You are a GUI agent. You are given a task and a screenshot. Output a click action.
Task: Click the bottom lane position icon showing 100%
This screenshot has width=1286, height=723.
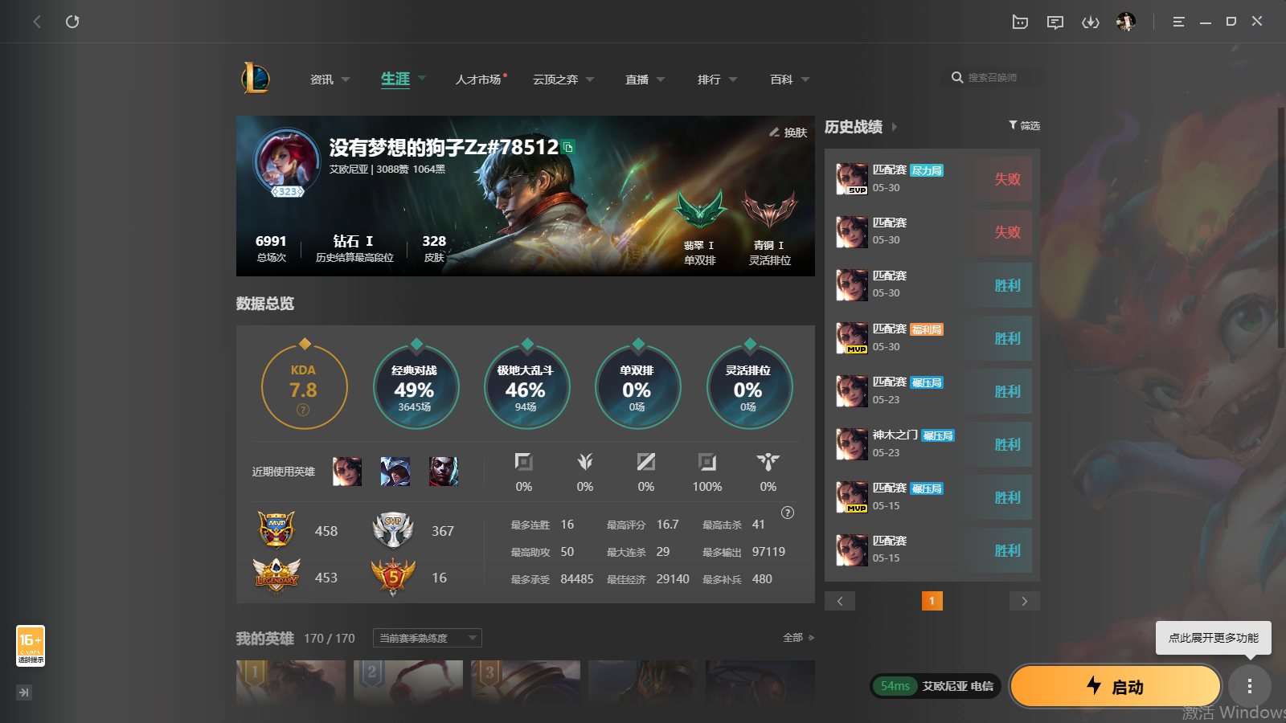click(x=707, y=462)
